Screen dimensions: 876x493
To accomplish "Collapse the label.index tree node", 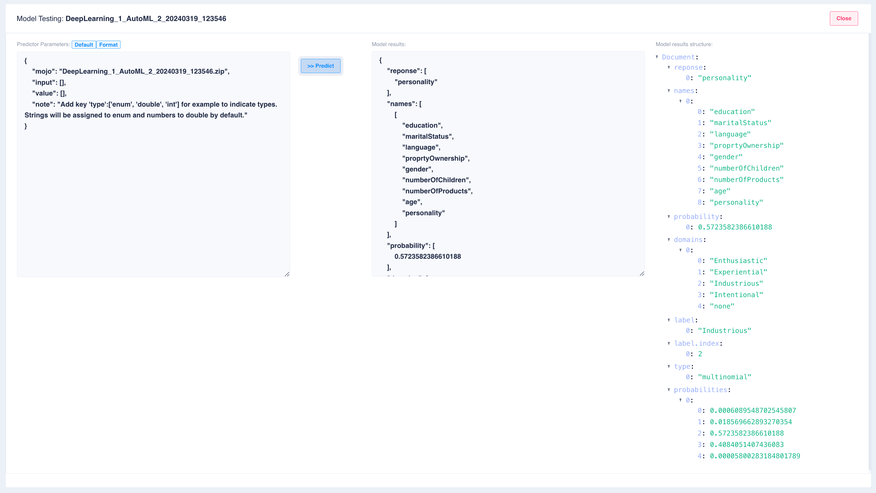I will (x=669, y=343).
